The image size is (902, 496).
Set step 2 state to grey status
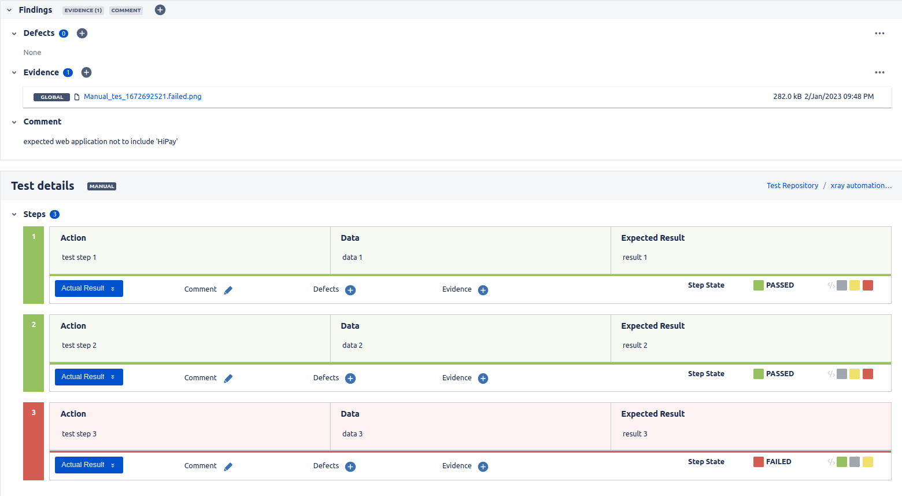click(x=842, y=374)
